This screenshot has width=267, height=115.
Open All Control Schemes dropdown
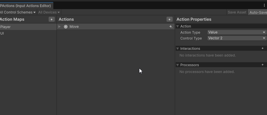point(18,12)
